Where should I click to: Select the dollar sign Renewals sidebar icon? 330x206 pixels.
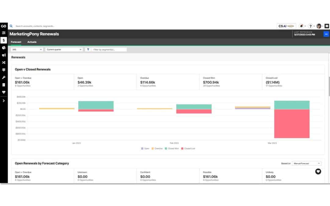tap(4, 40)
